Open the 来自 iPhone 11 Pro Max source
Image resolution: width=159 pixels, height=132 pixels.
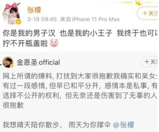90,19
